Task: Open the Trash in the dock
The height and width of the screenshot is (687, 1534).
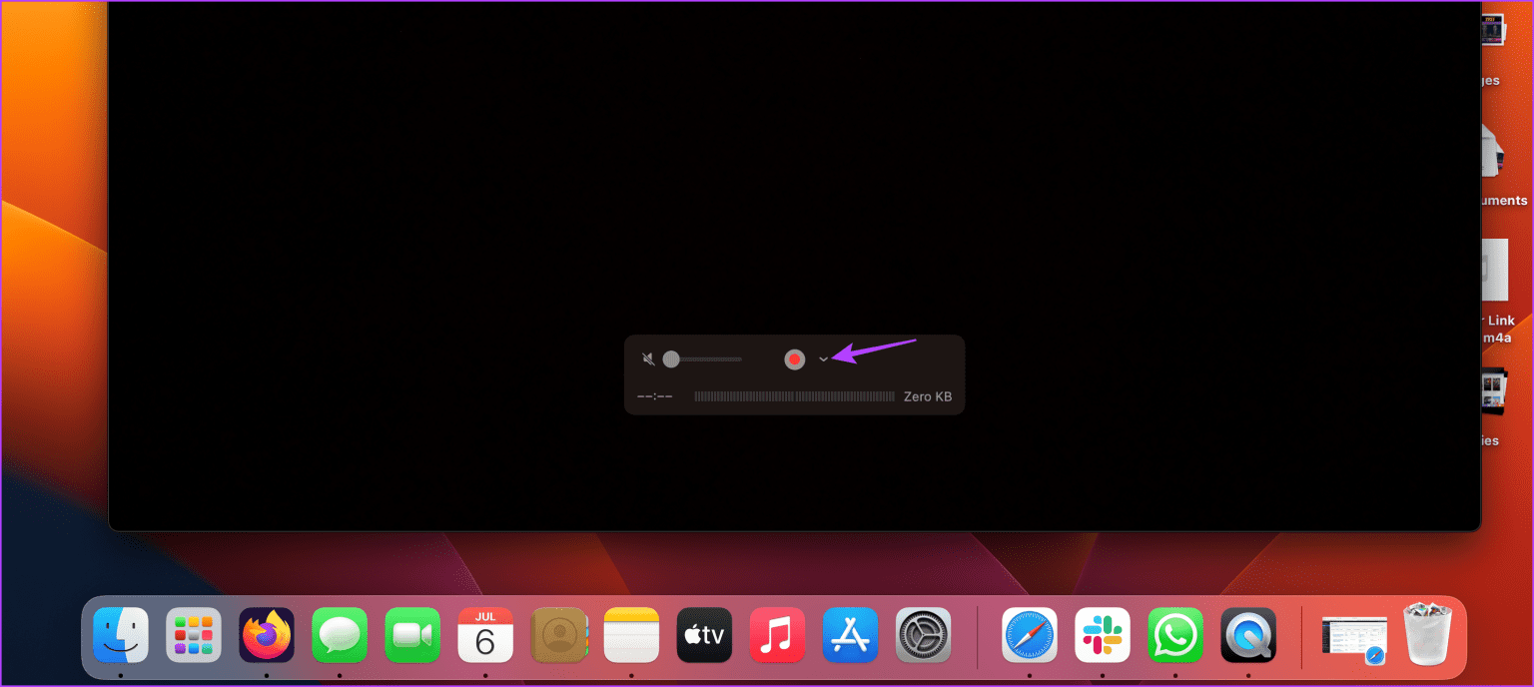Action: tap(1428, 635)
